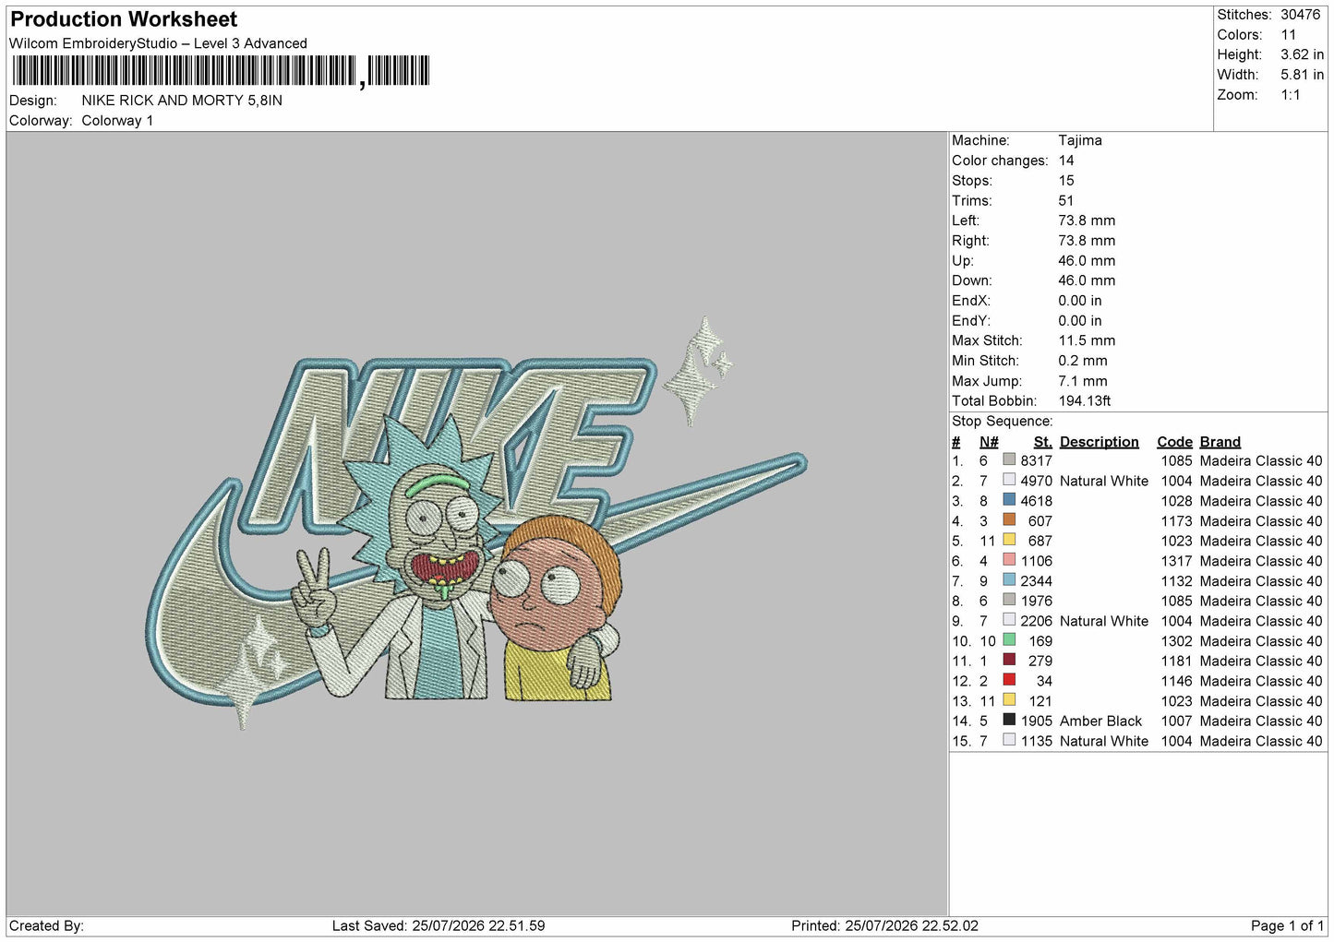The height and width of the screenshot is (942, 1334).
Task: Click 'Natural White' description in row 2
Action: (1104, 482)
